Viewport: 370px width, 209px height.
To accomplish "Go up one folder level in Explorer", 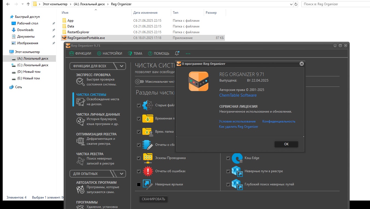I will 28,4.
